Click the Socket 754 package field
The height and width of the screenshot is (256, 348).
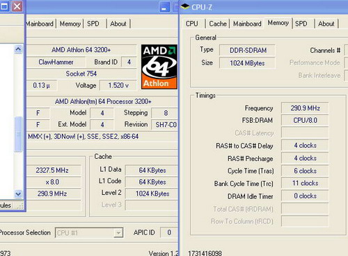(x=81, y=74)
